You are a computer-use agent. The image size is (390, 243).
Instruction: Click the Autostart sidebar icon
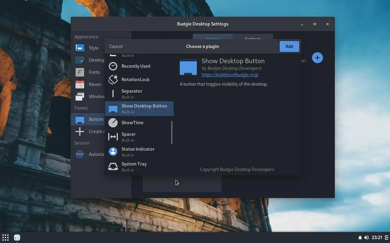coord(80,154)
